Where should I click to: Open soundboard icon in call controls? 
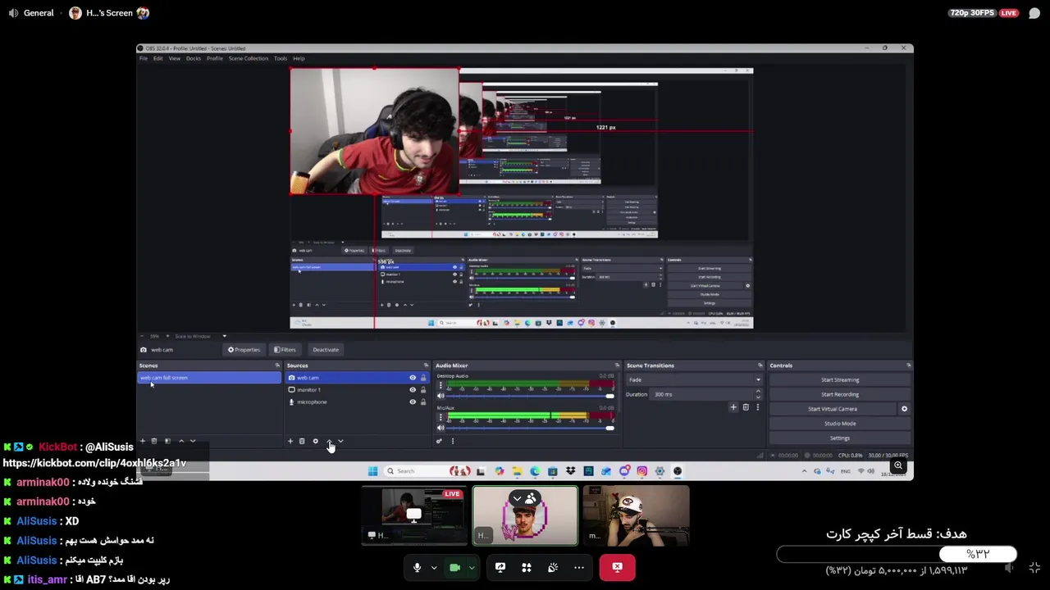click(x=553, y=567)
